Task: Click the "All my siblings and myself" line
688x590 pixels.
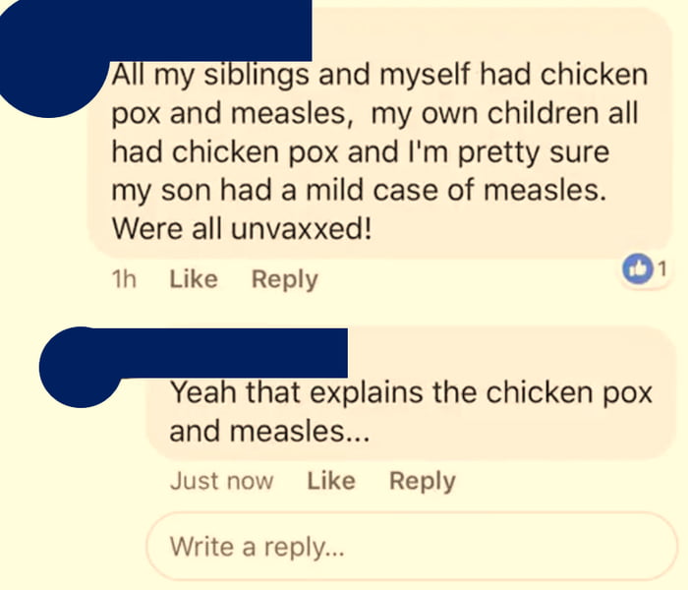Action: pyautogui.click(x=379, y=75)
